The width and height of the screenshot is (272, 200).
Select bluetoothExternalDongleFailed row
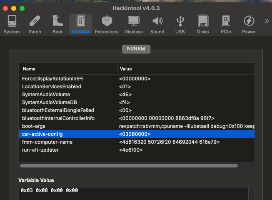pos(137,110)
